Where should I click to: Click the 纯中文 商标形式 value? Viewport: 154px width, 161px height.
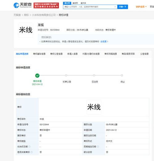tap(109, 141)
